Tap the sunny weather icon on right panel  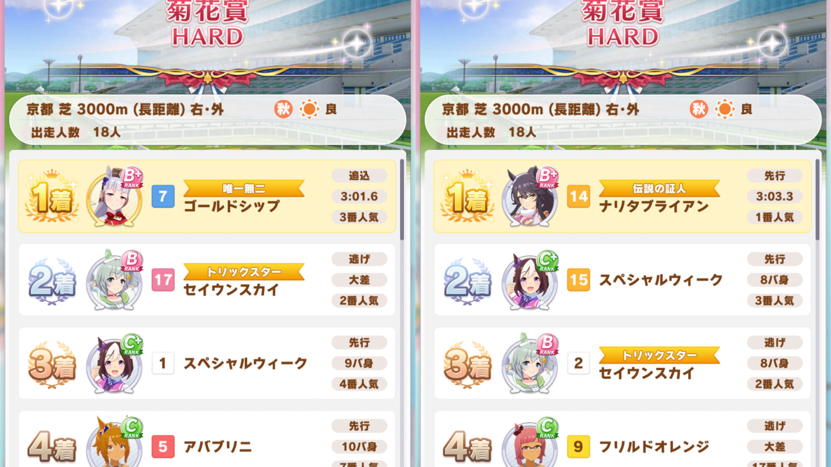(x=725, y=109)
